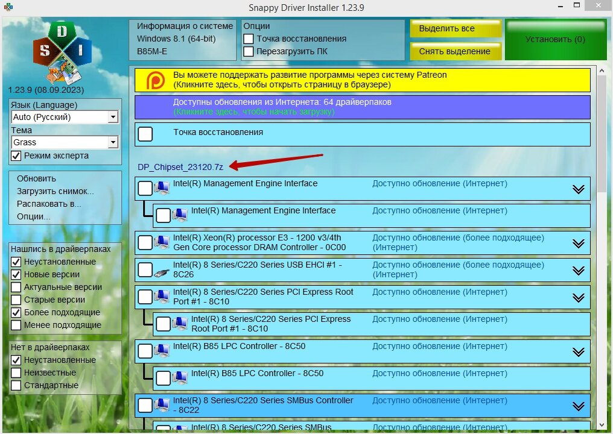
Task: Toggle Режим эксперта checkbox
Action: [16, 156]
